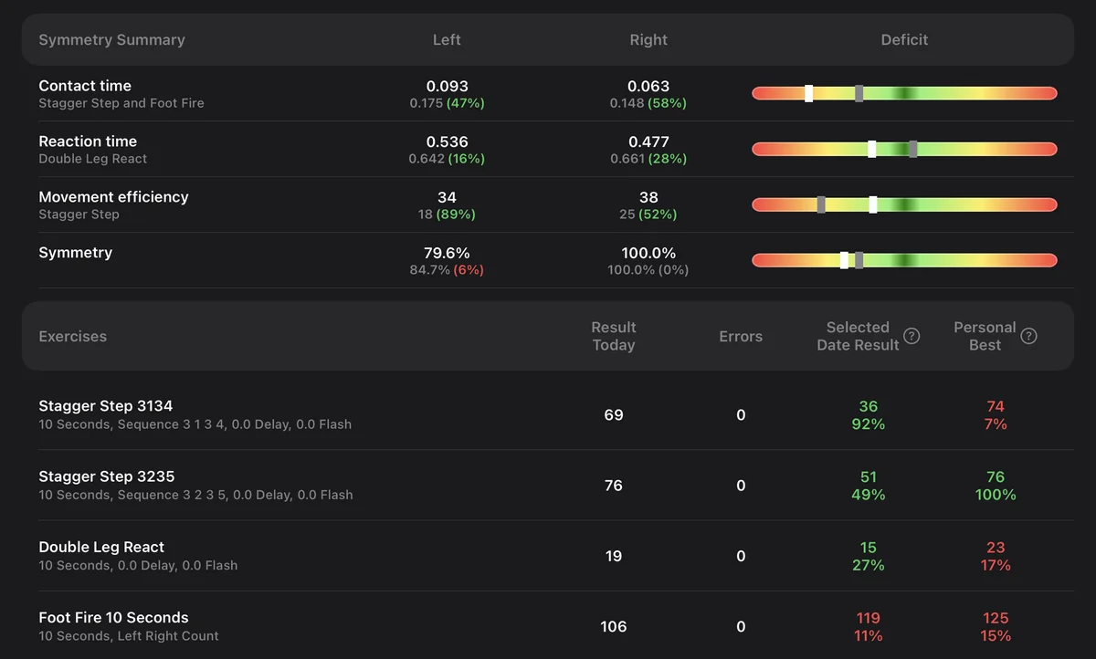The image size is (1096, 659).
Task: Click subtitle Stagger Step and Foot Fire
Action: pos(121,103)
